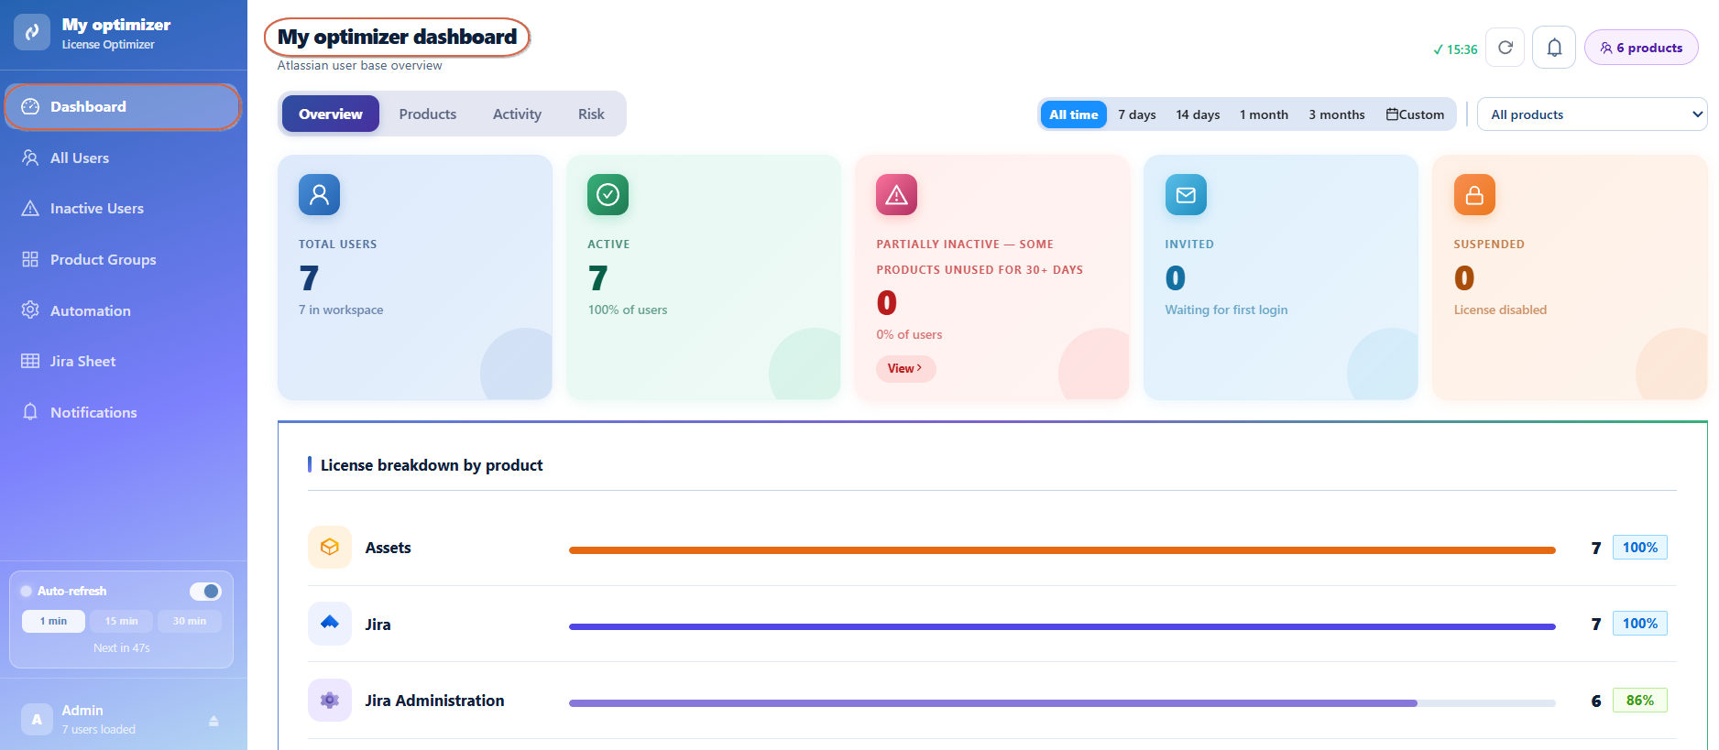Select the Overview tab

[x=331, y=114]
